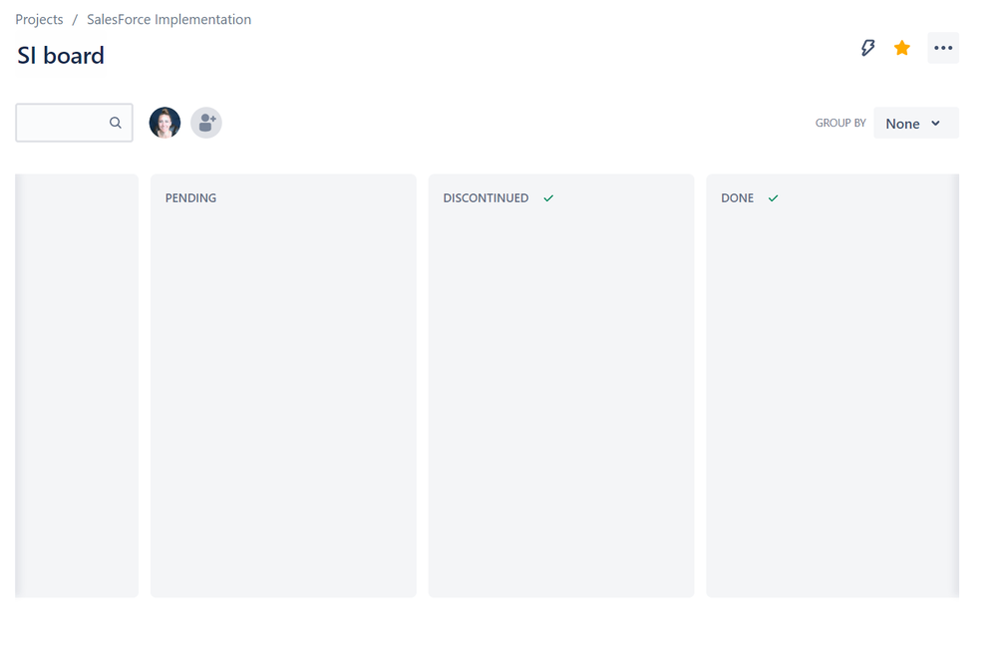Image resolution: width=996 pixels, height=658 pixels.
Task: Click the invite teammates person-plus icon
Action: (206, 122)
